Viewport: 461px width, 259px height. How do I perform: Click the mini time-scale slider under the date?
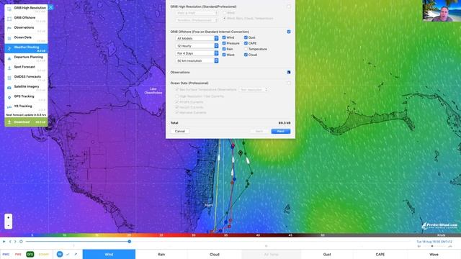434,246
